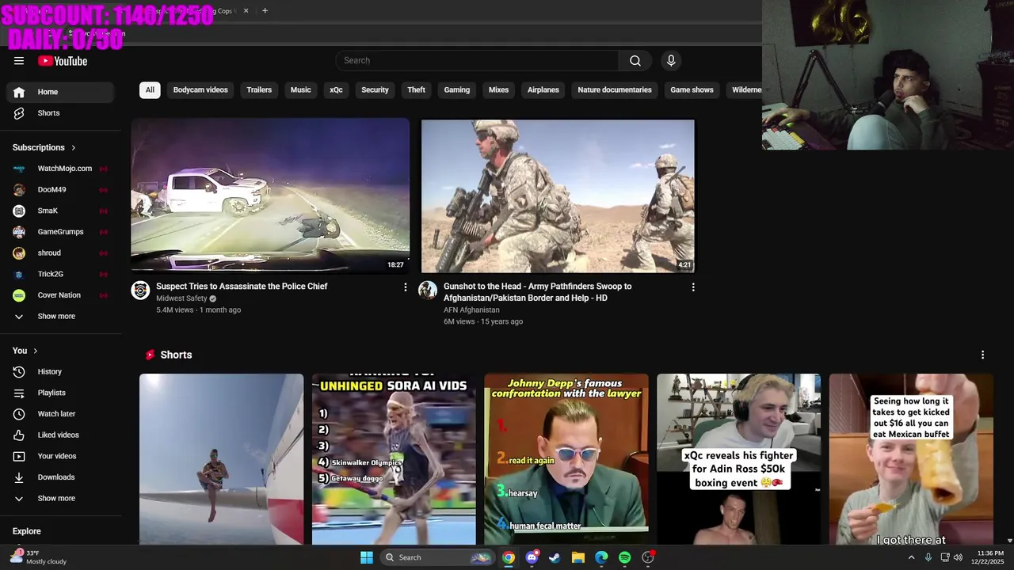The width and height of the screenshot is (1014, 570).
Task: Start voice search with microphone icon
Action: tap(671, 61)
